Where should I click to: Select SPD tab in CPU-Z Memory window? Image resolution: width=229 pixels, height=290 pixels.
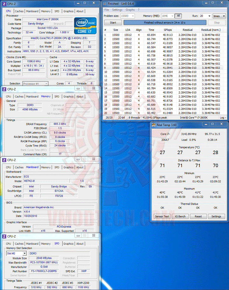57,96
